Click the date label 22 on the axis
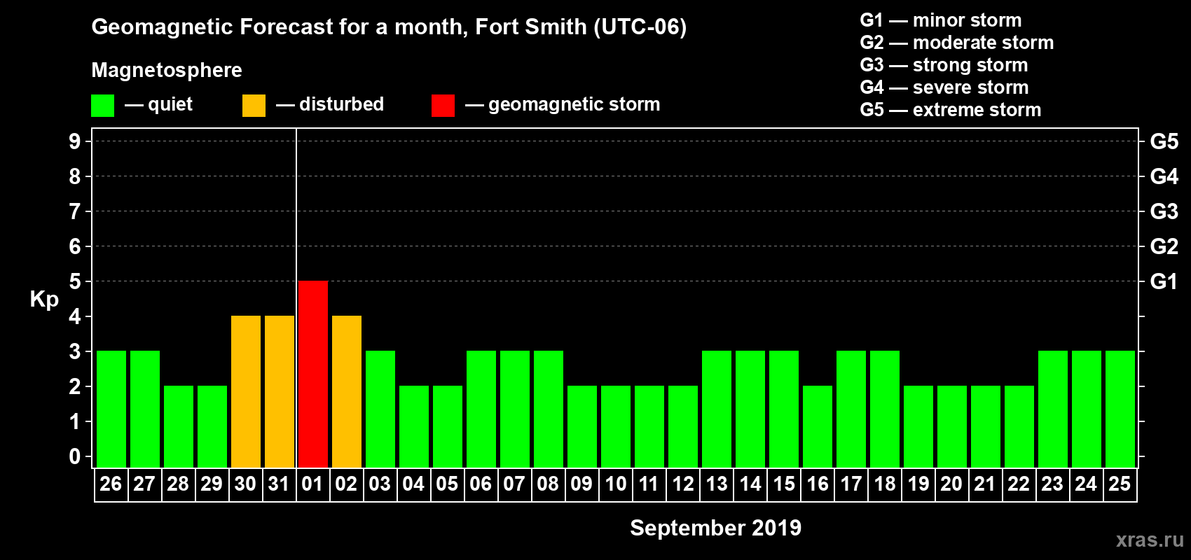The height and width of the screenshot is (560, 1191). (1019, 484)
